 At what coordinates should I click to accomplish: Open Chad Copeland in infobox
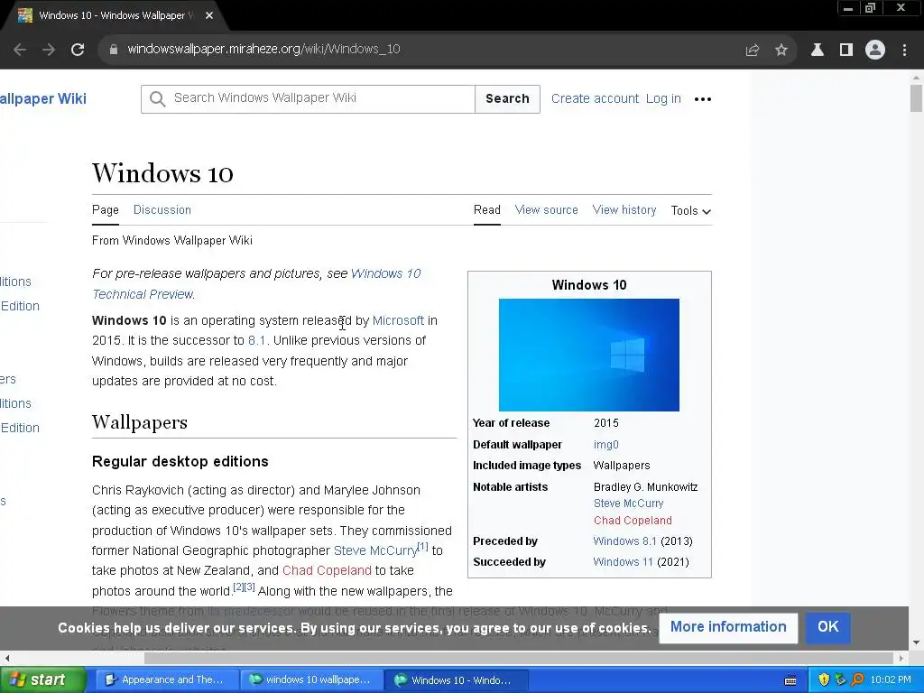point(633,521)
